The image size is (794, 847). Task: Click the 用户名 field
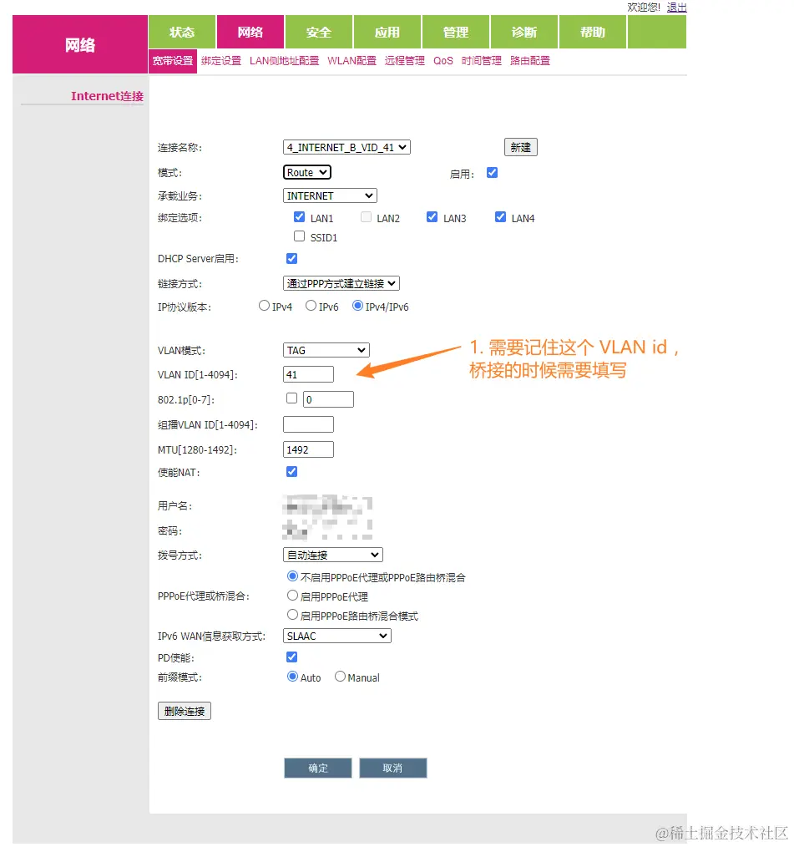(327, 506)
